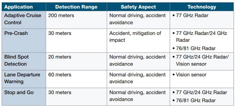Click the 77 GHz/24 GHz Radar/Vision sensor entry
Image resolution: width=235 pixels, height=107 pixels.
(201, 61)
